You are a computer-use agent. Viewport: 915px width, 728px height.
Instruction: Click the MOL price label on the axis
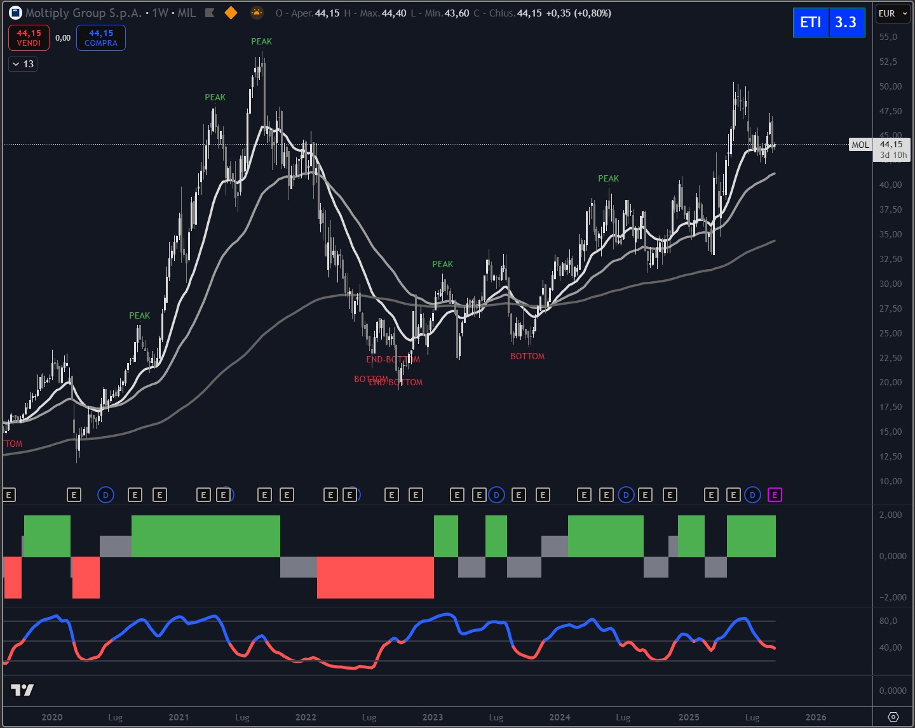[860, 145]
